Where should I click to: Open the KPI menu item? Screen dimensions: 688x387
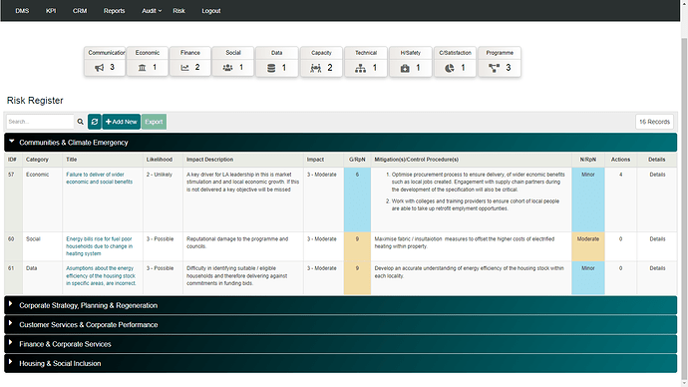coord(51,11)
